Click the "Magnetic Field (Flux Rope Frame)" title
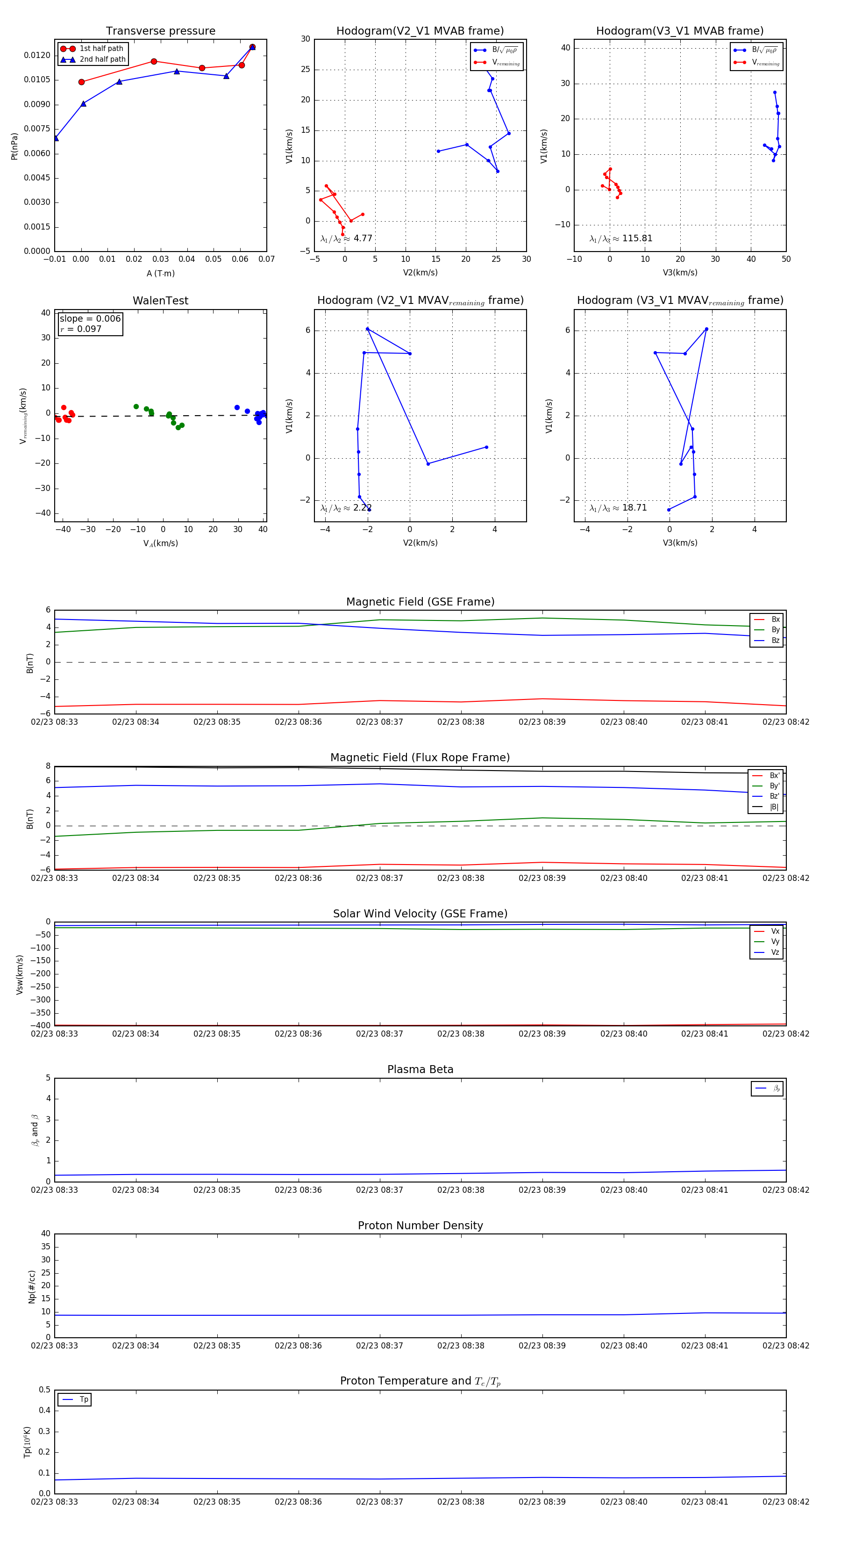The image size is (841, 1543). pyautogui.click(x=420, y=758)
